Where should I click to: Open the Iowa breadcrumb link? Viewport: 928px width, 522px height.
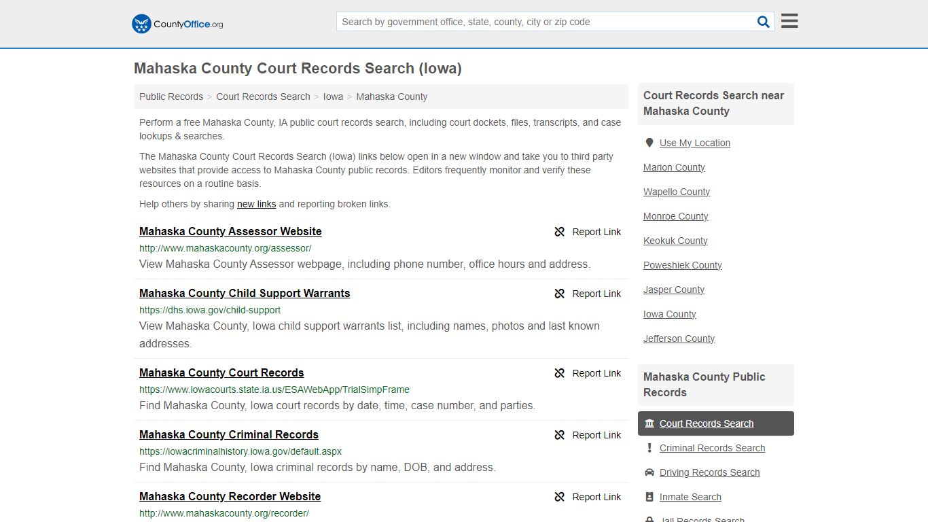[333, 97]
